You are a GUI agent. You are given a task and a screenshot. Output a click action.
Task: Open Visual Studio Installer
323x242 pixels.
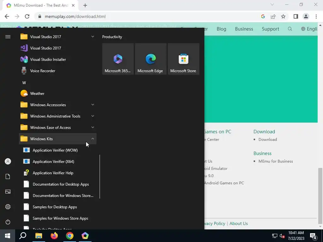point(58,60)
